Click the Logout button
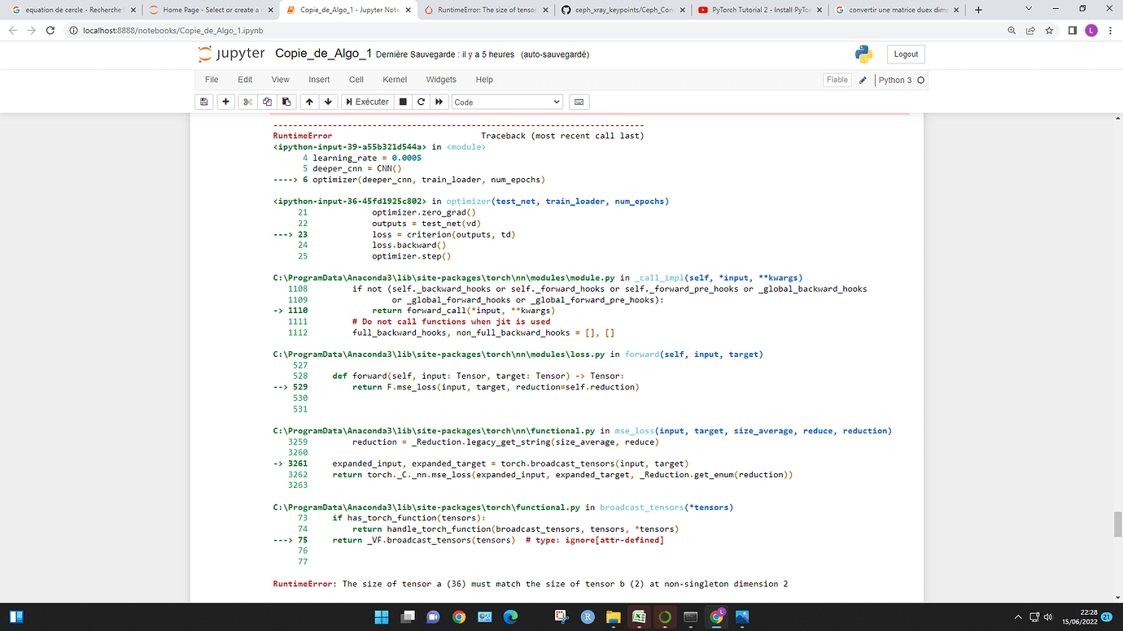 click(906, 54)
